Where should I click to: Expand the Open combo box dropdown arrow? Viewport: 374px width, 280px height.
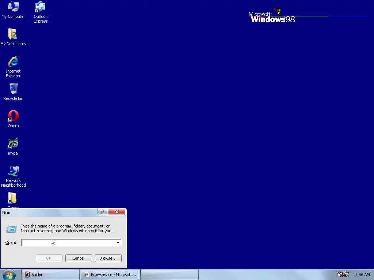[118, 242]
